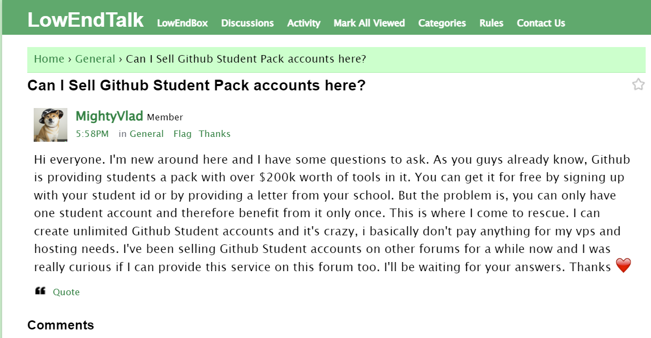The image size is (651, 338).
Task: Click the discussion title heading
Action: tap(196, 86)
